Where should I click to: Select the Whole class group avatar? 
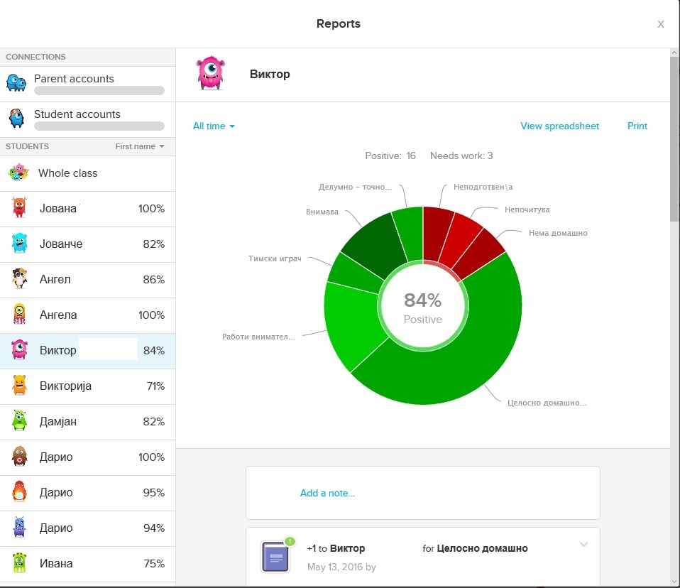18,173
